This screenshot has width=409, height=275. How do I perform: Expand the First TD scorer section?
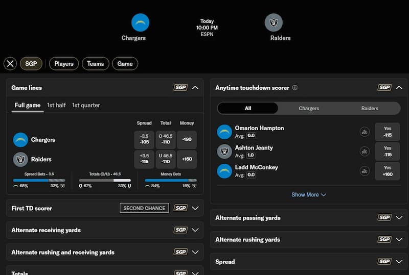pyautogui.click(x=195, y=208)
